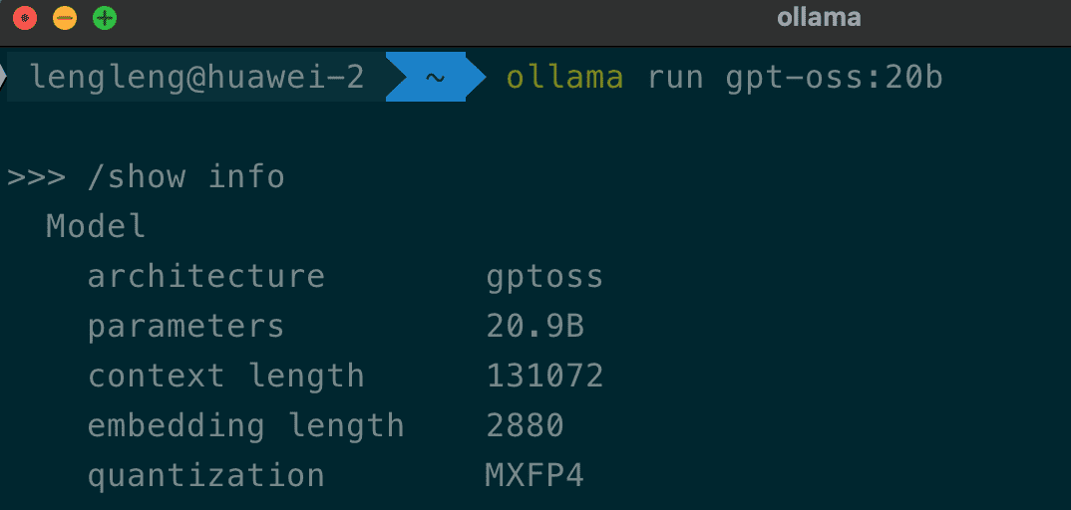Click the architecture label
This screenshot has width=1071, height=510.
click(x=205, y=276)
